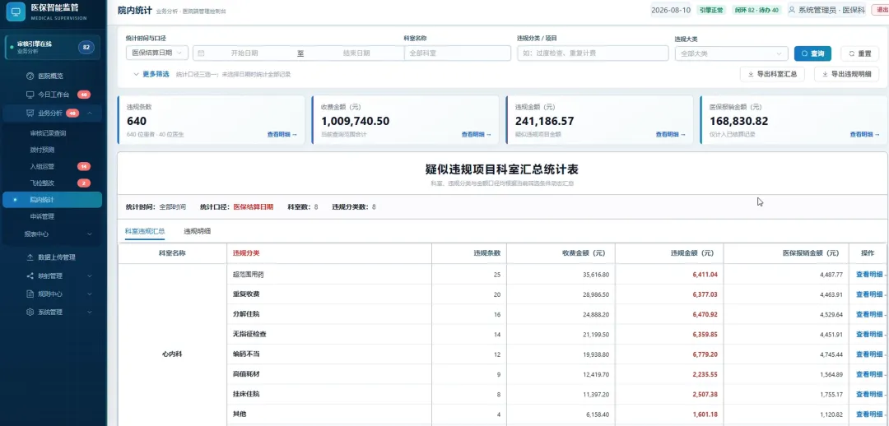Click the 导出违规明细 export button
Image resolution: width=889 pixels, height=426 pixels.
click(846, 74)
